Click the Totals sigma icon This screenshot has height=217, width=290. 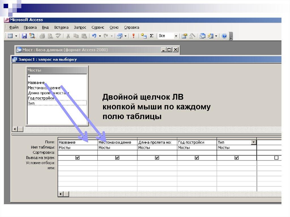[x=152, y=36]
